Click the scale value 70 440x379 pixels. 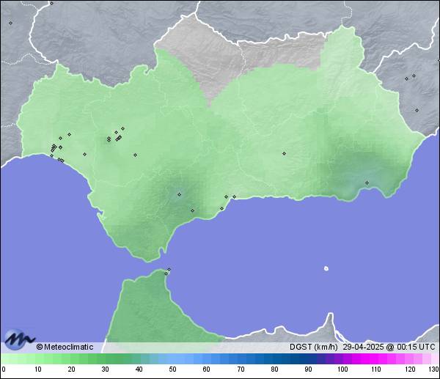(x=241, y=369)
